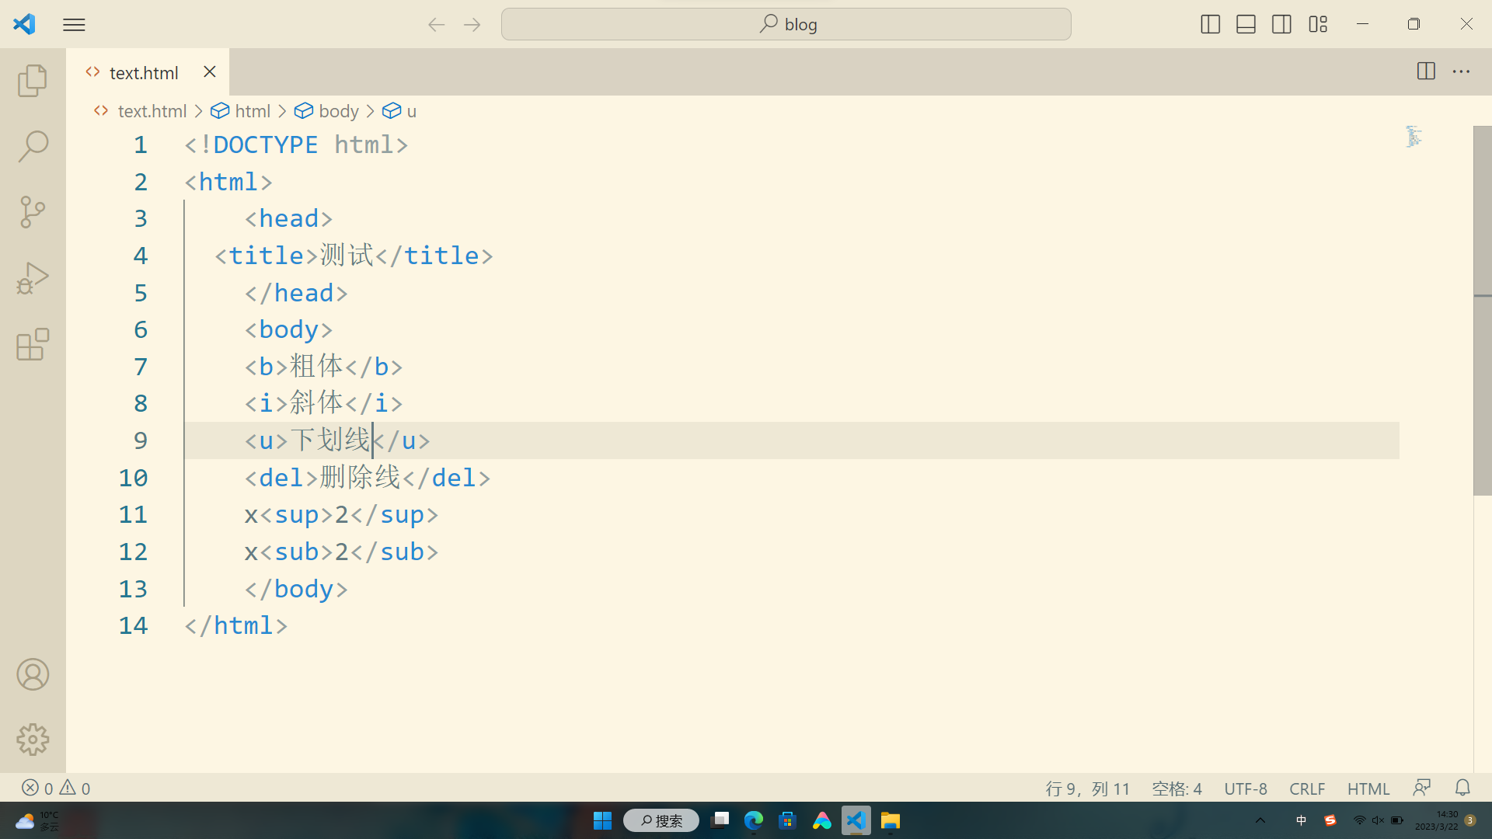Click the UTF-8 encoding button
1492x839 pixels.
pos(1245,789)
